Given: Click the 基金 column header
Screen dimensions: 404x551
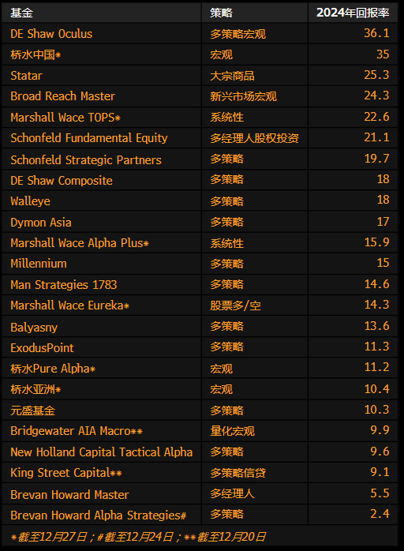Looking at the screenshot, I should [22, 13].
